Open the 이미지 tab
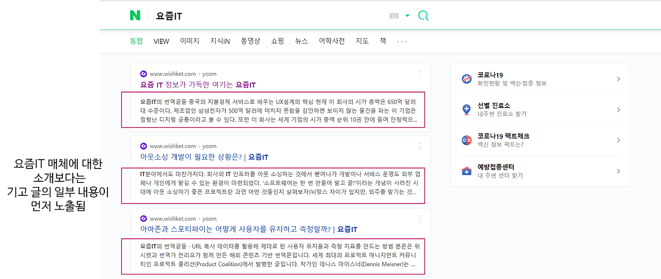Screen dimensions: 661x279 click(190, 41)
